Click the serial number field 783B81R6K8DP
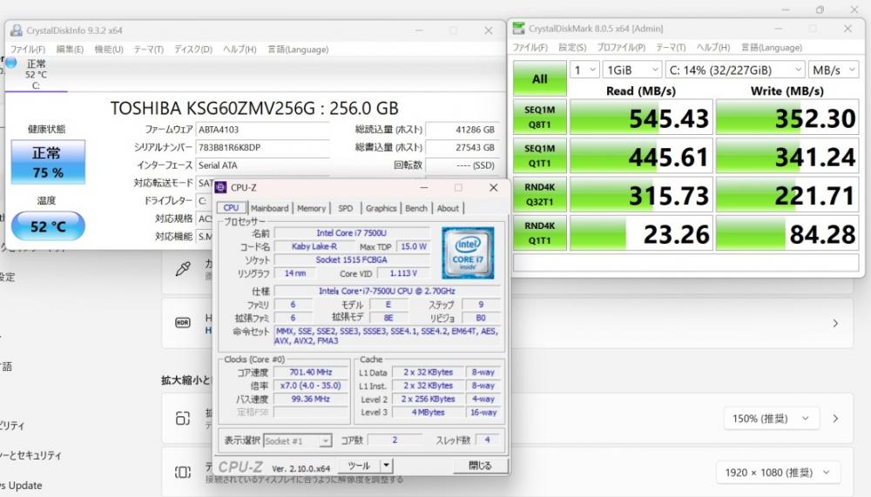This screenshot has height=497, width=871. [x=263, y=148]
